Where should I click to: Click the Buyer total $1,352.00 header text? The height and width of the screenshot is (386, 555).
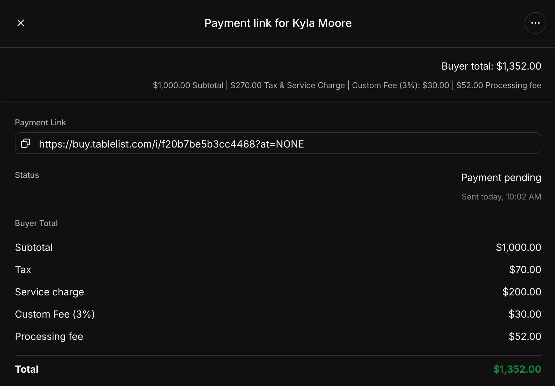[491, 66]
